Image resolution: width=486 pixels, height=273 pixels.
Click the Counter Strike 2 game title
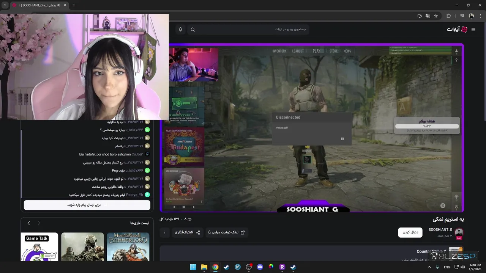click(431, 251)
